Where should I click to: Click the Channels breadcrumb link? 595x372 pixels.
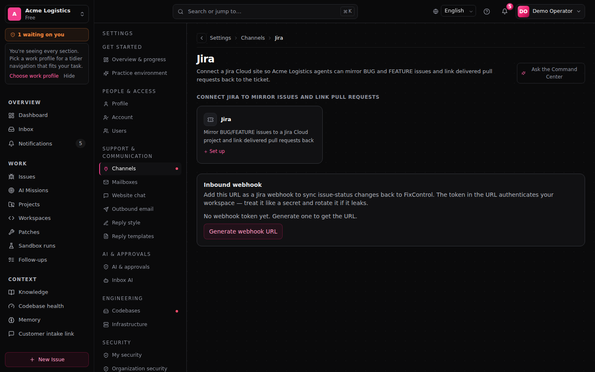click(x=253, y=38)
